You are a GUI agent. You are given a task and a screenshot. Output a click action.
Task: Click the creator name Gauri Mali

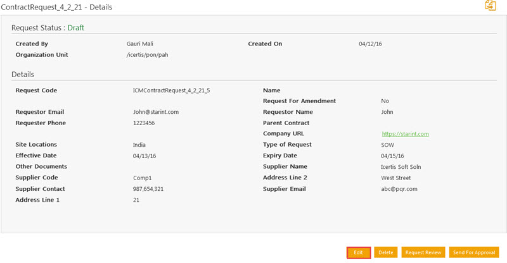tap(140, 44)
